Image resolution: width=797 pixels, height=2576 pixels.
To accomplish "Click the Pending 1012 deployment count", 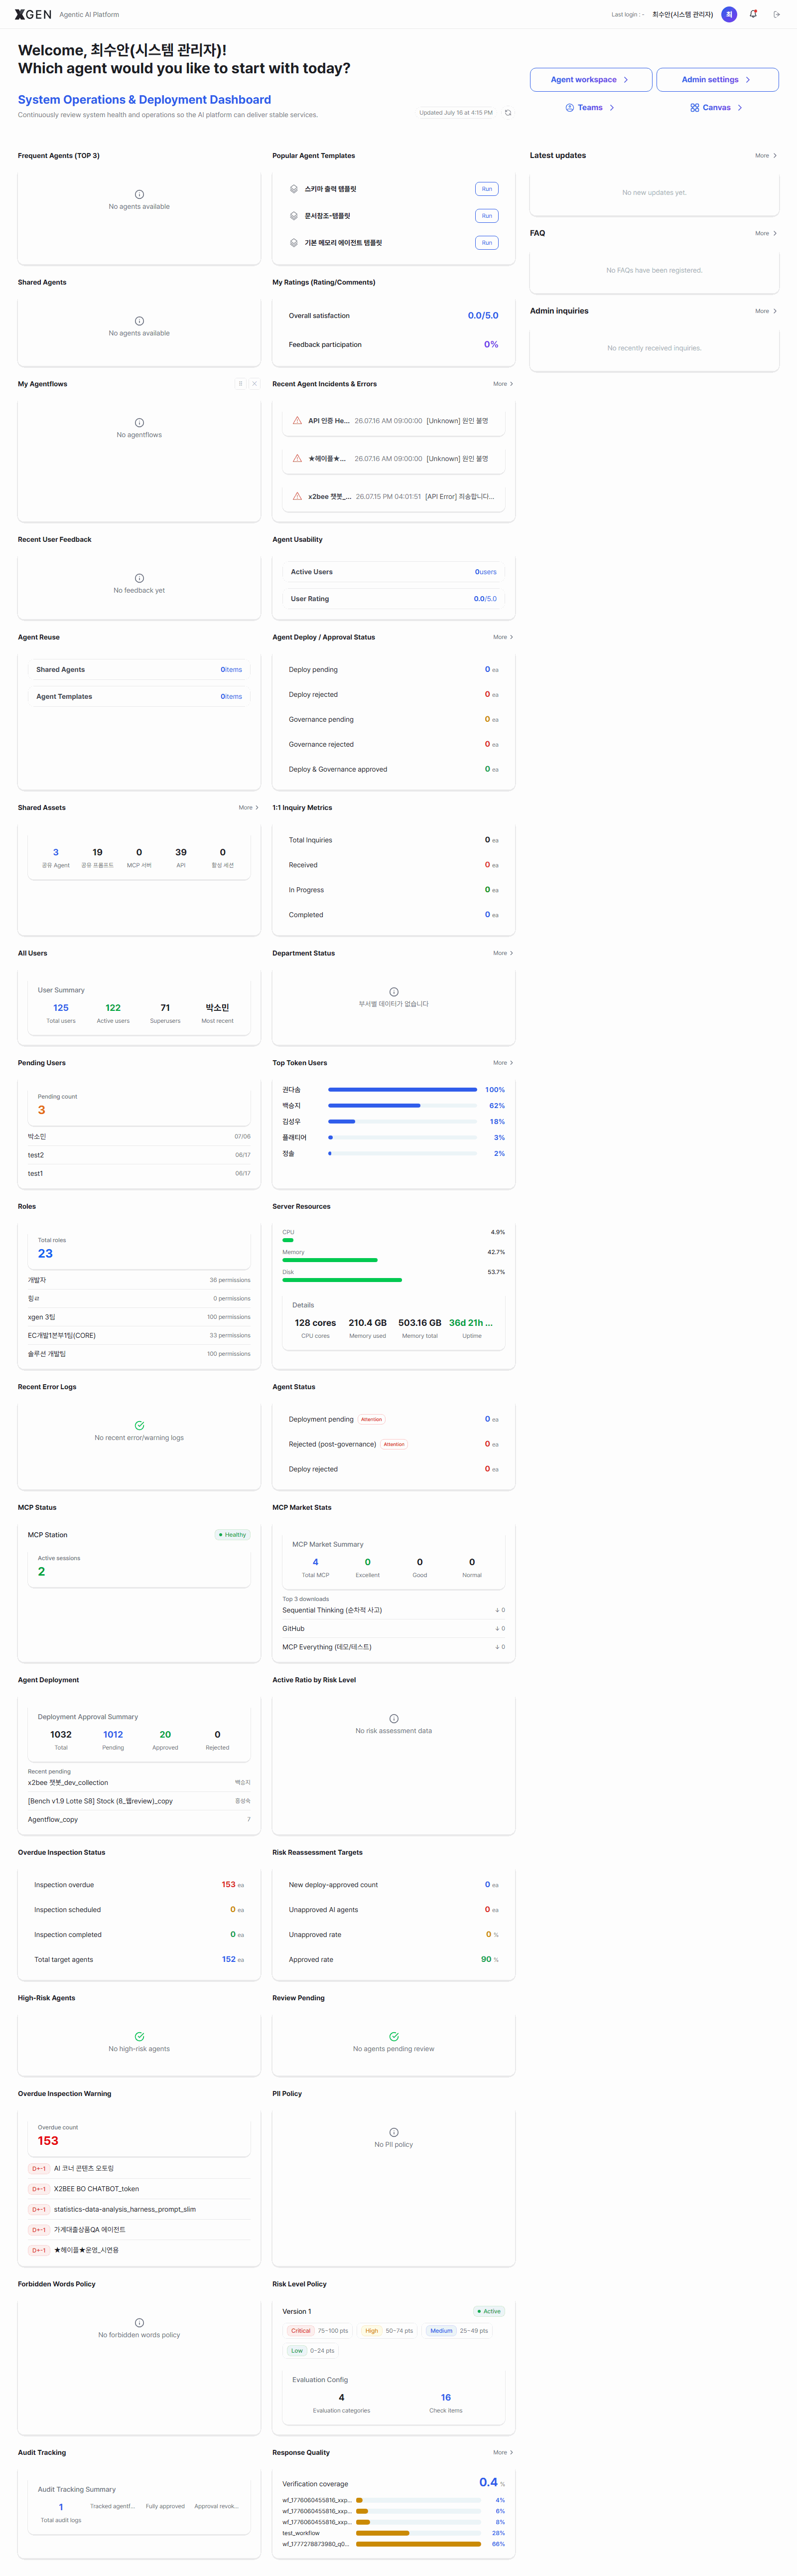I will pyautogui.click(x=113, y=1734).
